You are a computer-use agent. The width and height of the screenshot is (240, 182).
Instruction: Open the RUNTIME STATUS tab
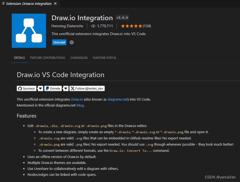(x=104, y=58)
